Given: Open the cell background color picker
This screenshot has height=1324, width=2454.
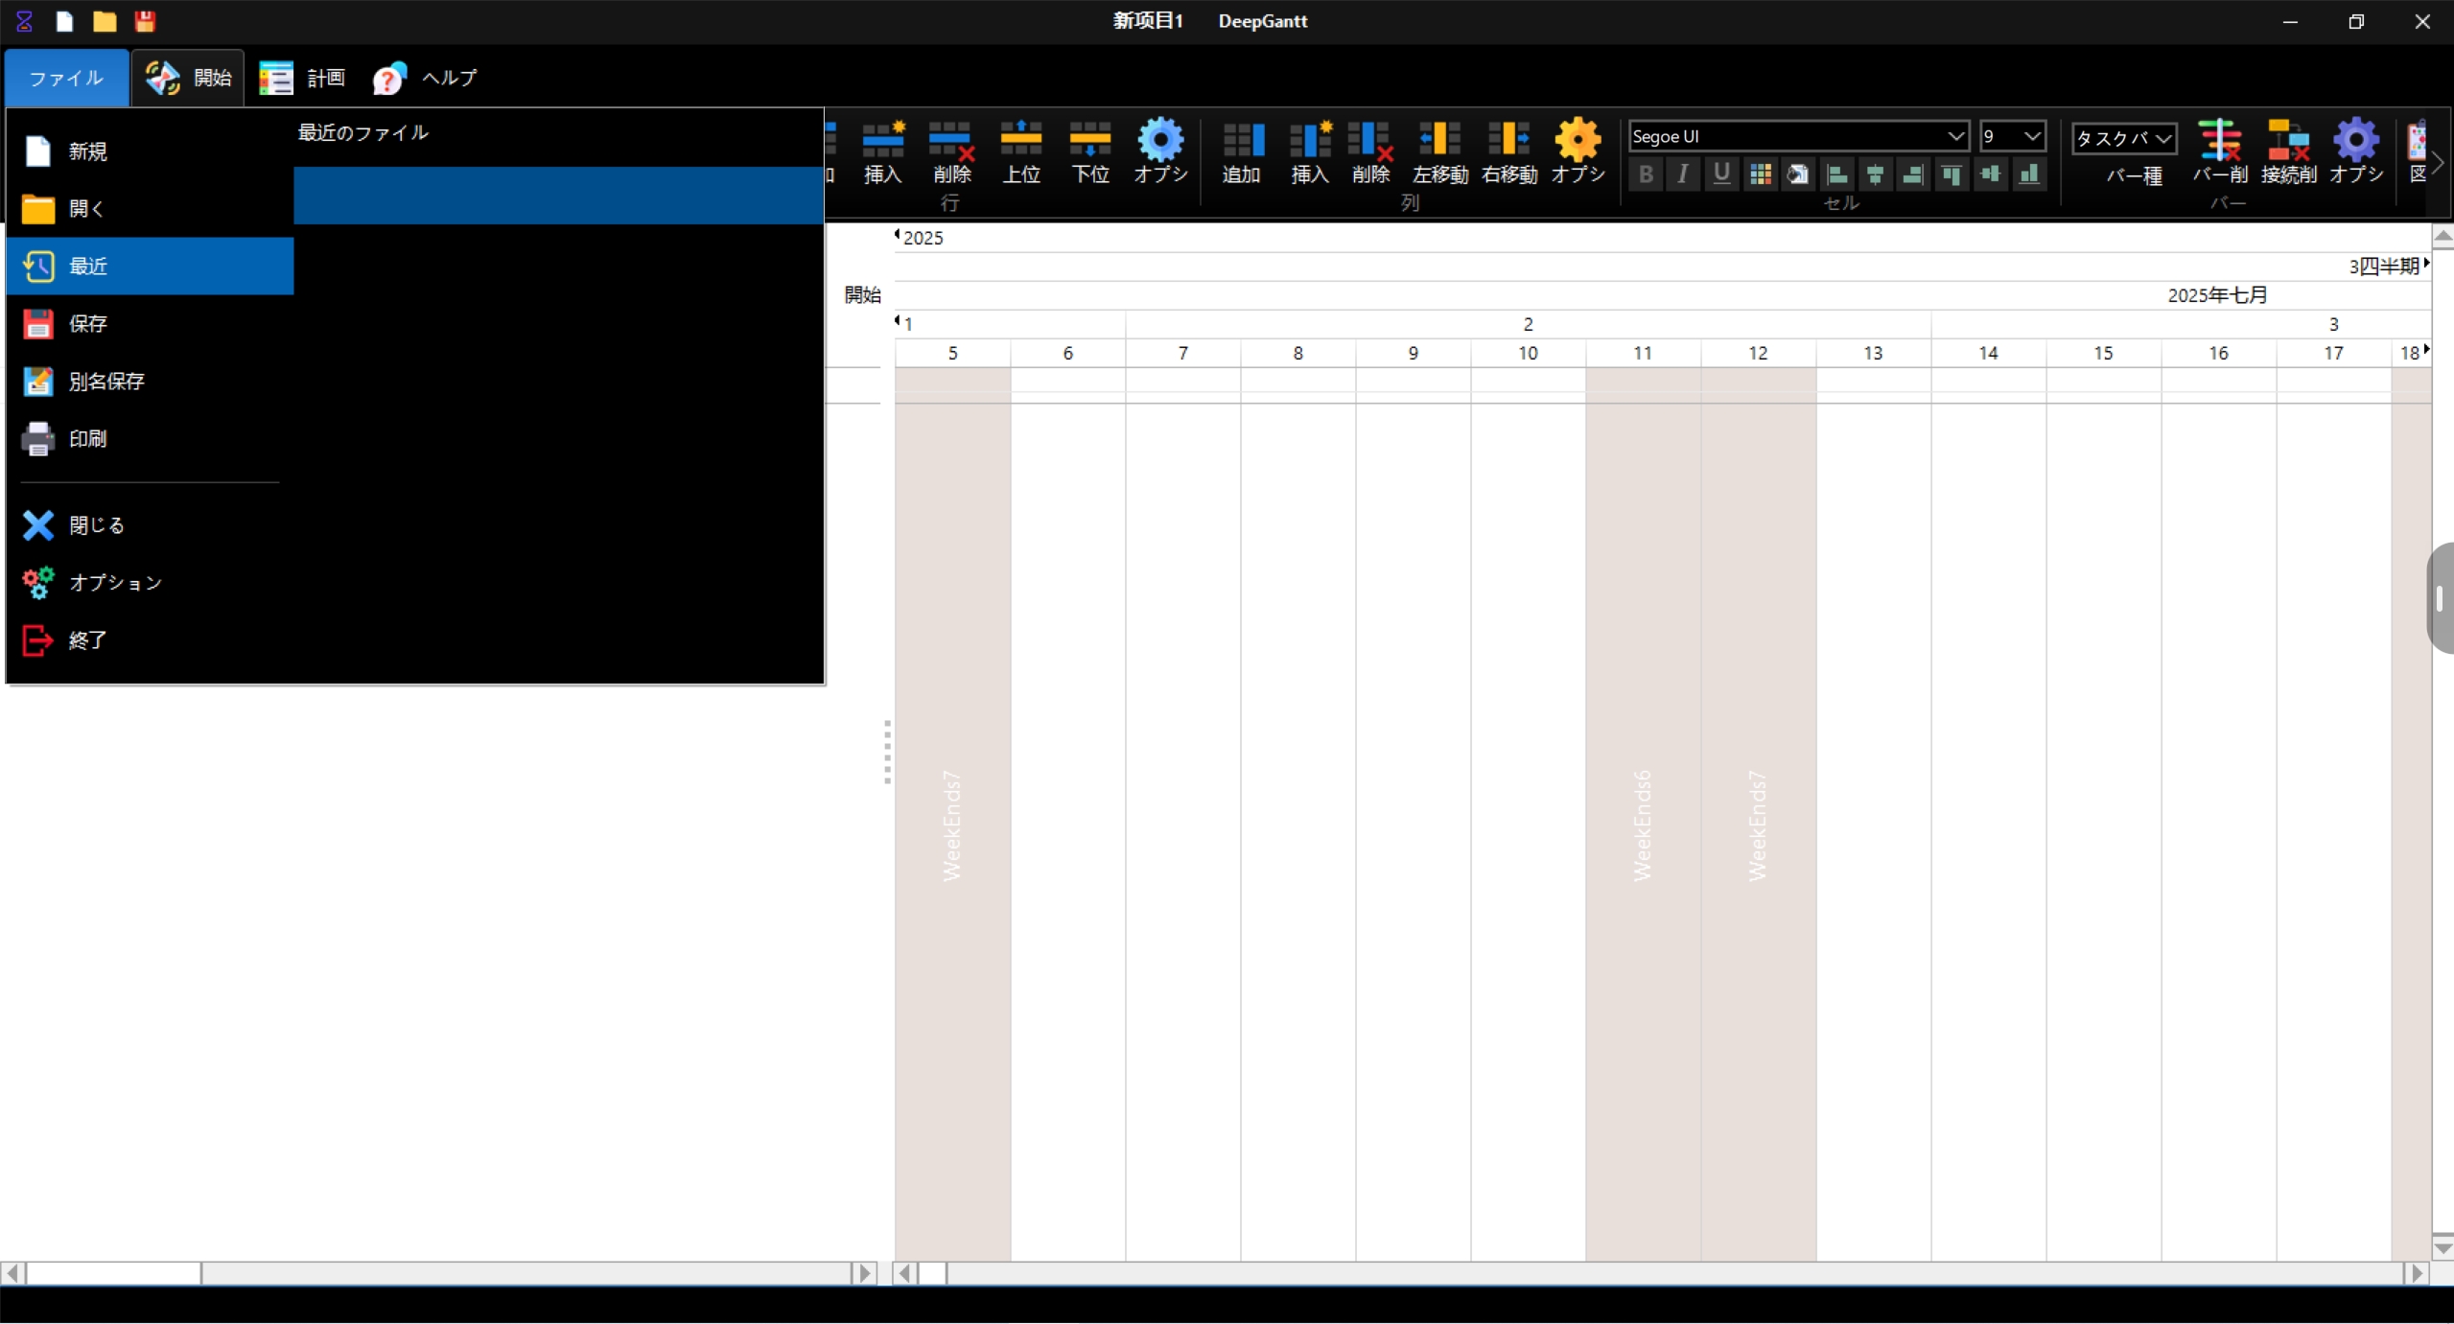Looking at the screenshot, I should (1798, 174).
